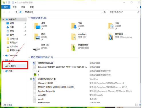Click the refresh icon beside address bar
144x108 pixels.
pyautogui.click(x=105, y=12)
